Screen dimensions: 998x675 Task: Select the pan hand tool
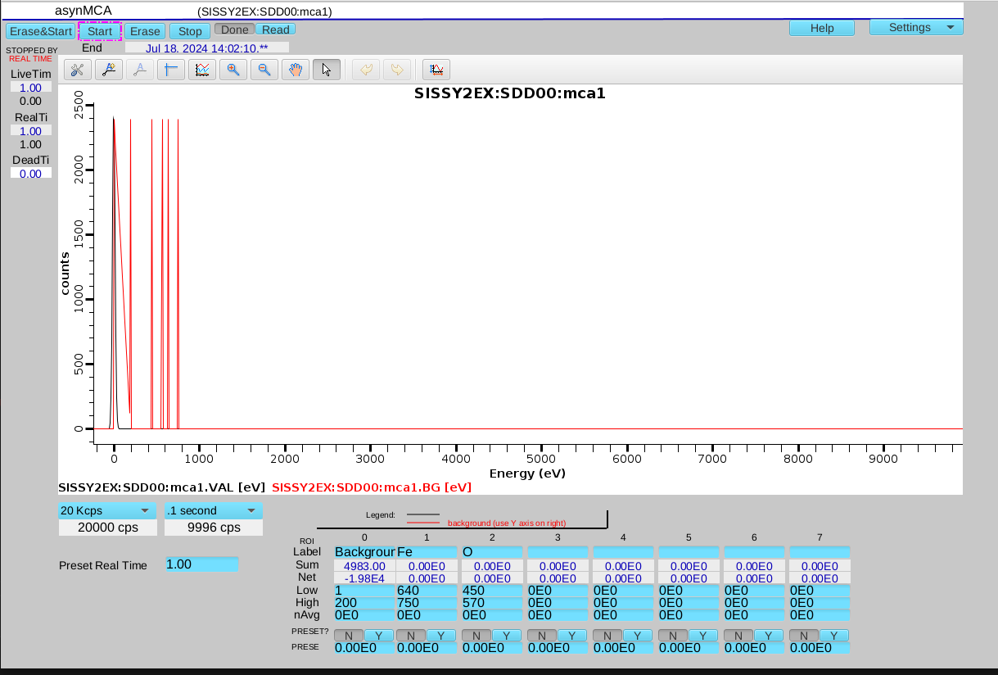tap(295, 70)
